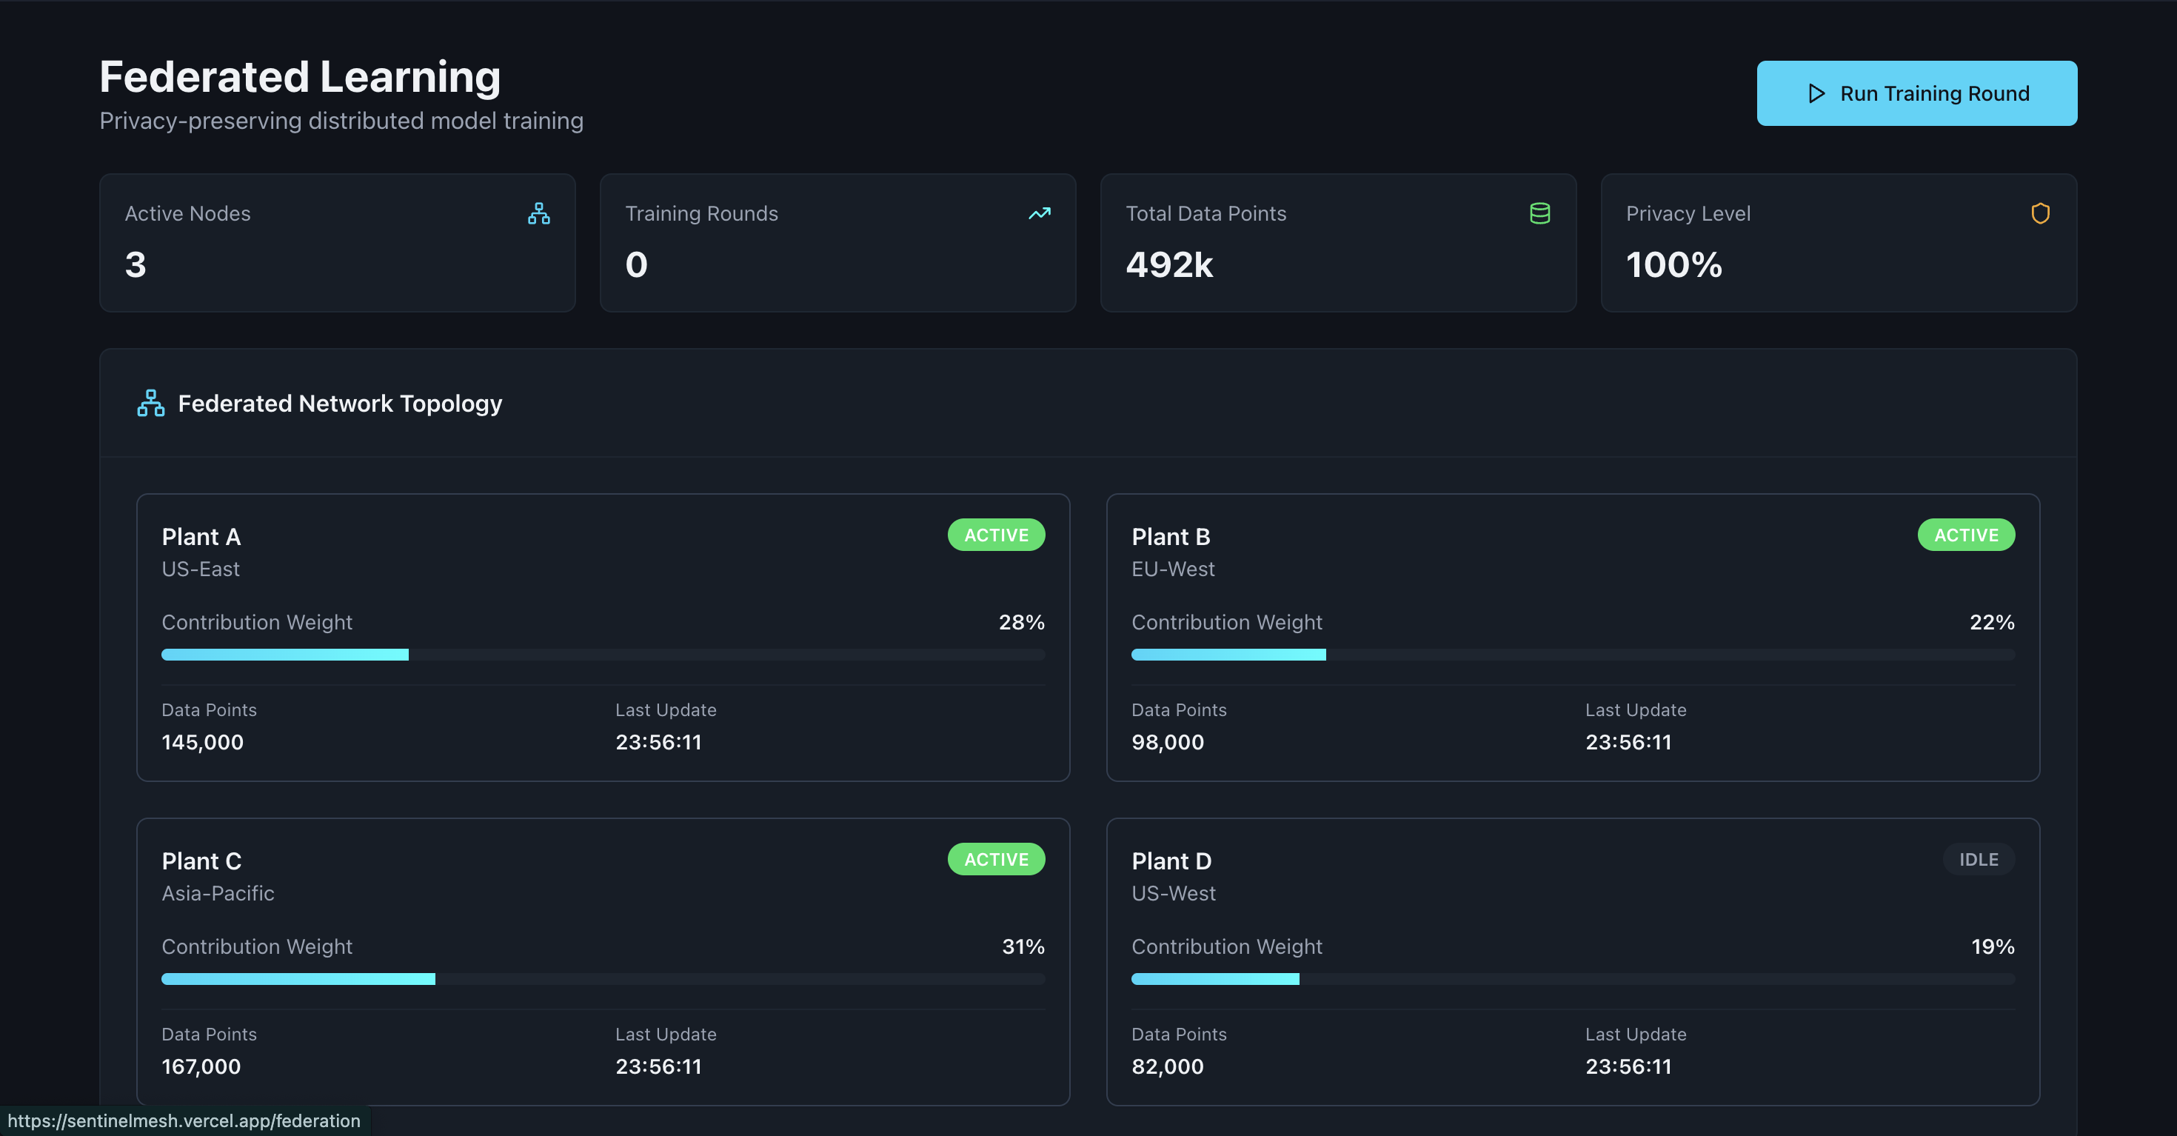
Task: Click the Federated Learning page heading
Action: [x=300, y=77]
